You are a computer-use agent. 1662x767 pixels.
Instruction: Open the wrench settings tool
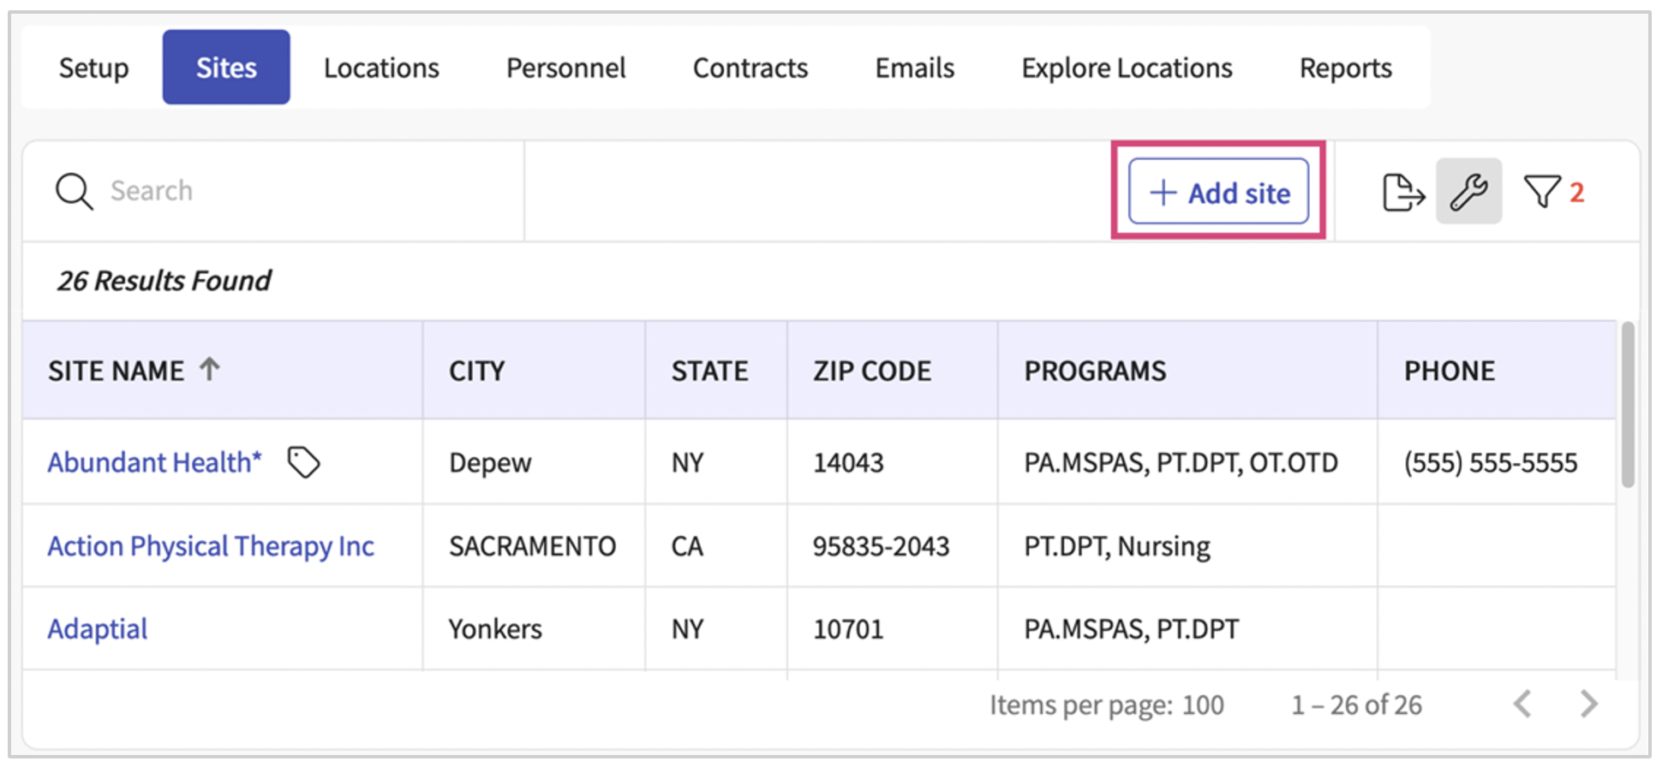click(x=1468, y=192)
